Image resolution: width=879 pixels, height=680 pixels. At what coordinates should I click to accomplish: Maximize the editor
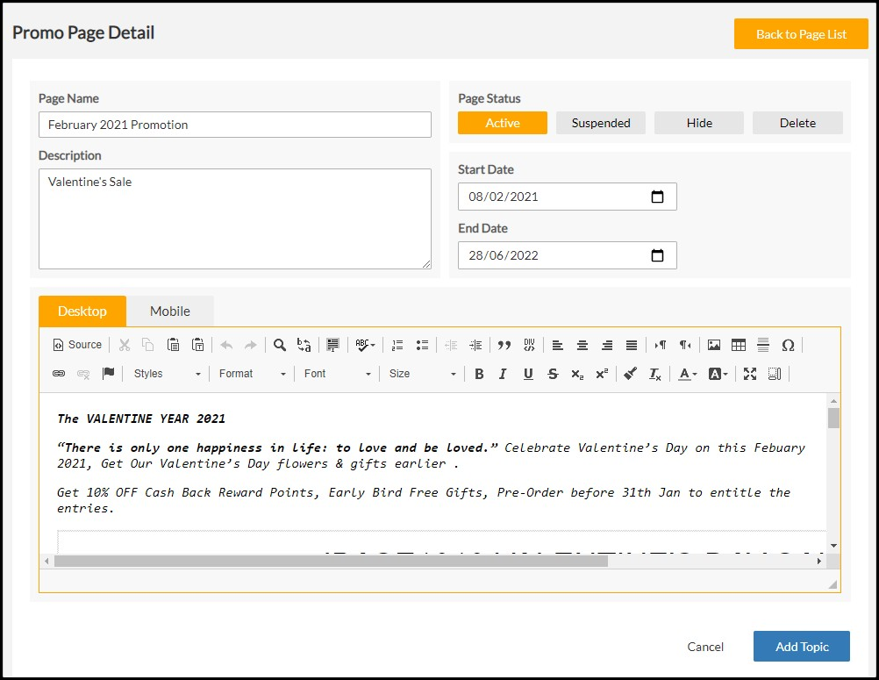(750, 374)
